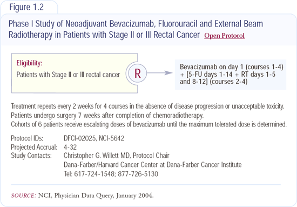297x207 pixels.
Task: Click the Eligibility heading
Action: click(x=29, y=63)
